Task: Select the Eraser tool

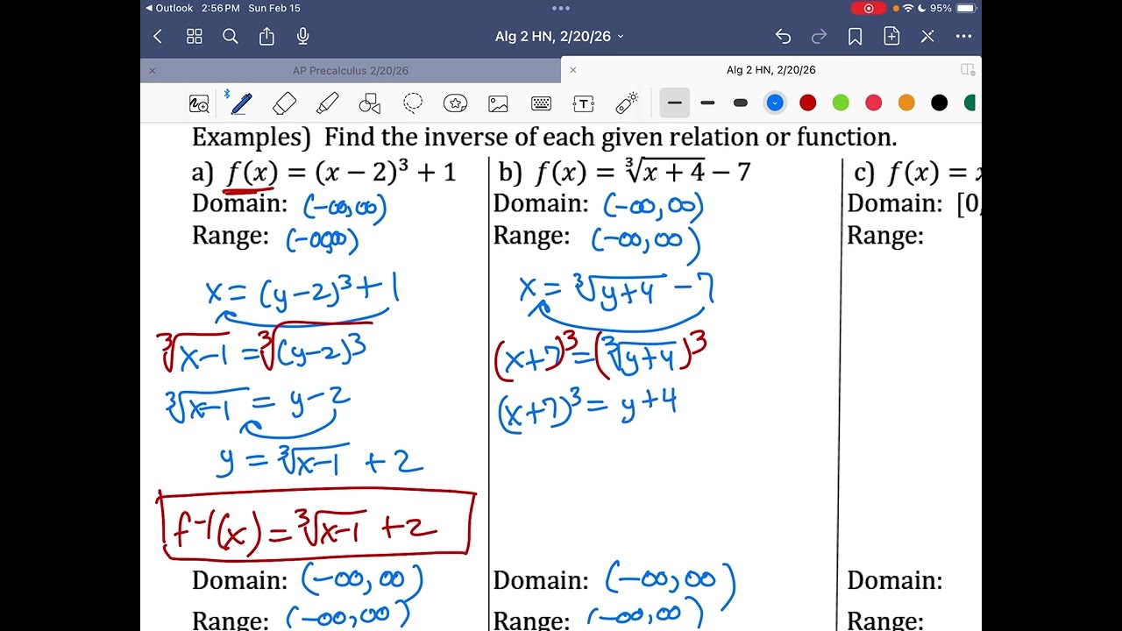Action: pos(284,103)
